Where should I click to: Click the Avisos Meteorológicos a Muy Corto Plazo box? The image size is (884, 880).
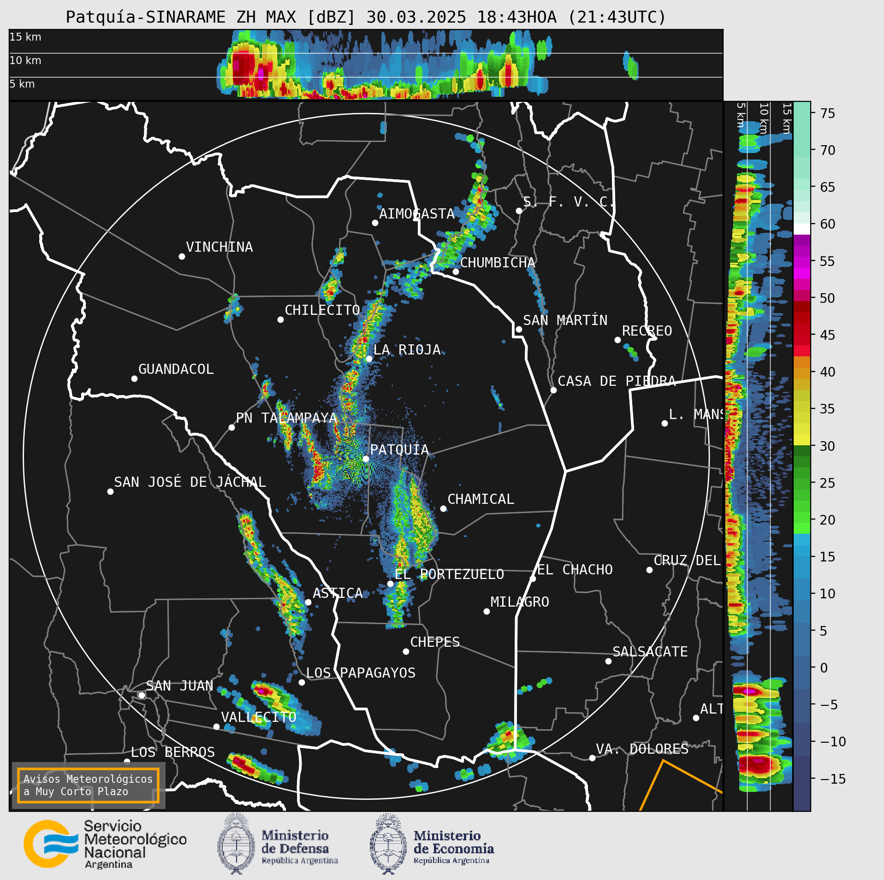coord(88,785)
